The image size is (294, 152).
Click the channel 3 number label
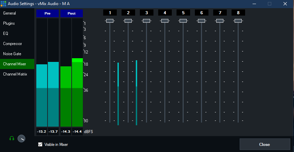pos(146,13)
